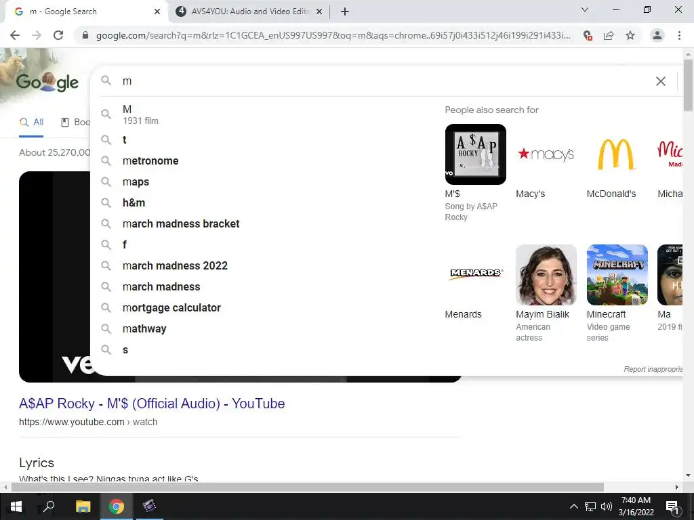Click the taskbar clock showing 7:40 AM
694x520 pixels.
click(636, 506)
